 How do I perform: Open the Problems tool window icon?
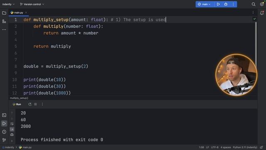[x=4, y=132]
